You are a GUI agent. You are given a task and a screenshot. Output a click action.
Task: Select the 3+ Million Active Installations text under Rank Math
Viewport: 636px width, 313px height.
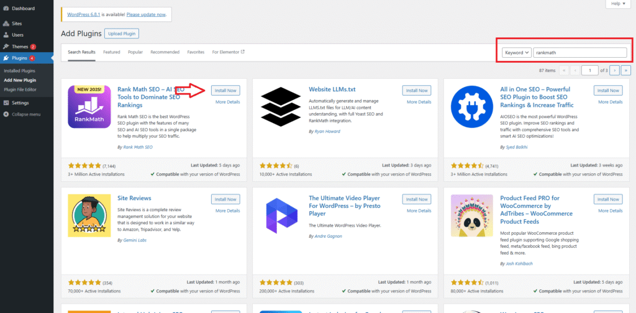coord(96,175)
